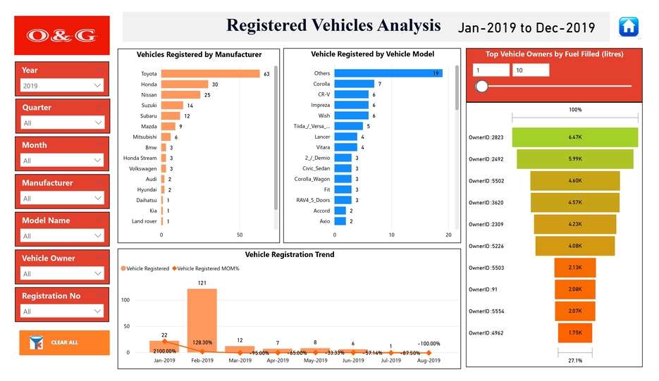659x381 pixels.
Task: Click the Vehicle Registered MOM% legend diamond
Action: 173,268
